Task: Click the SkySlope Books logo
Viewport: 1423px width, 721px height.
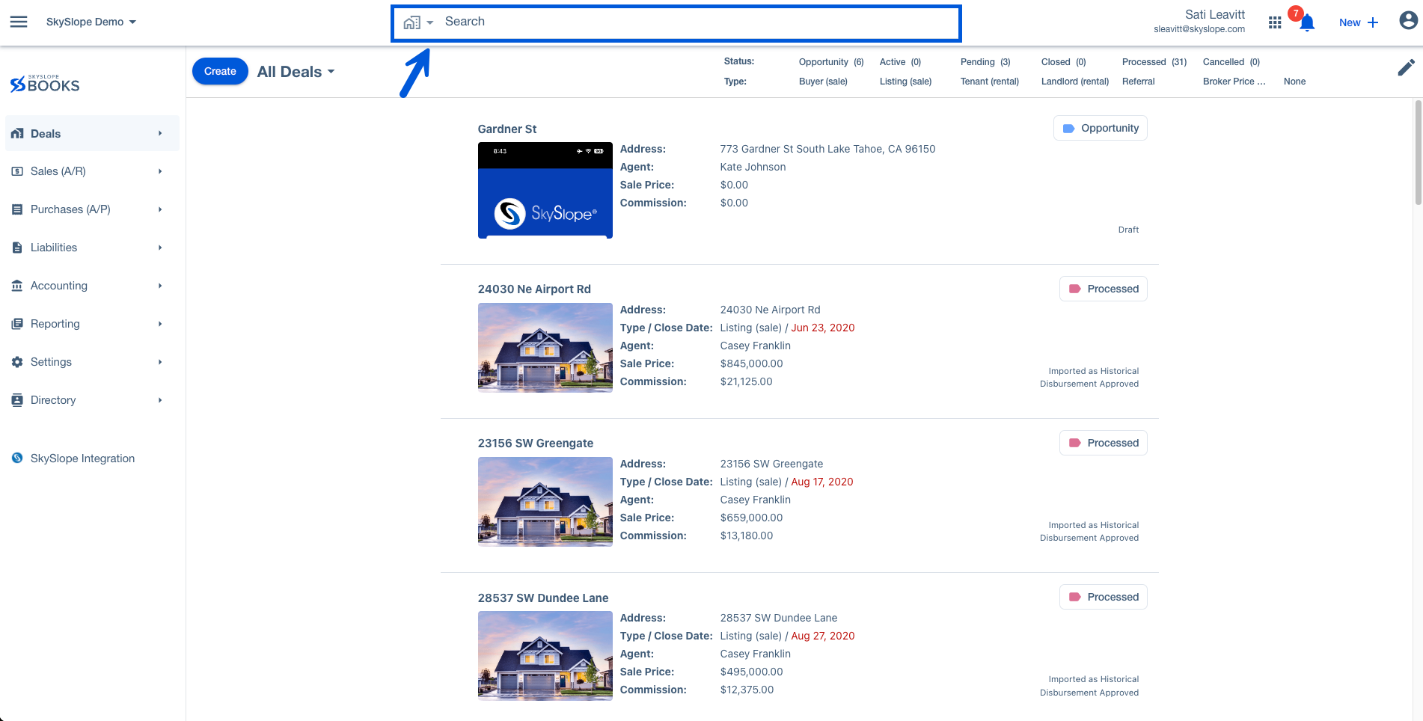Action: tap(45, 84)
